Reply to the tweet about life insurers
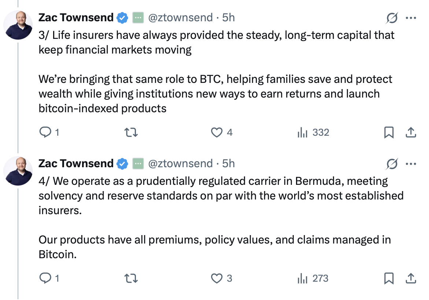The image size is (429, 300). click(44, 132)
